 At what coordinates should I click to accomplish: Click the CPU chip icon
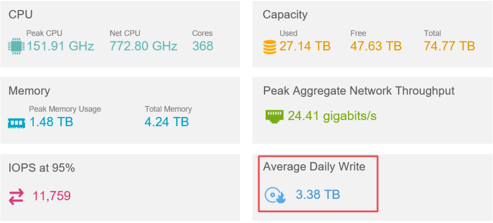(x=16, y=46)
